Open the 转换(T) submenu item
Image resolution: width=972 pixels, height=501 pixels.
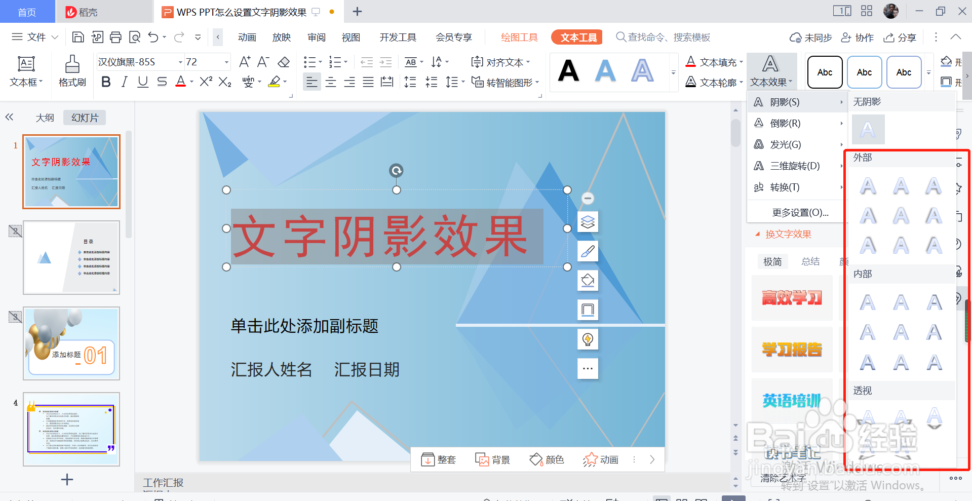coord(797,187)
